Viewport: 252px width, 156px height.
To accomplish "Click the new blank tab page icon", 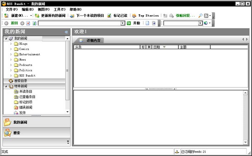I will point(147,23).
